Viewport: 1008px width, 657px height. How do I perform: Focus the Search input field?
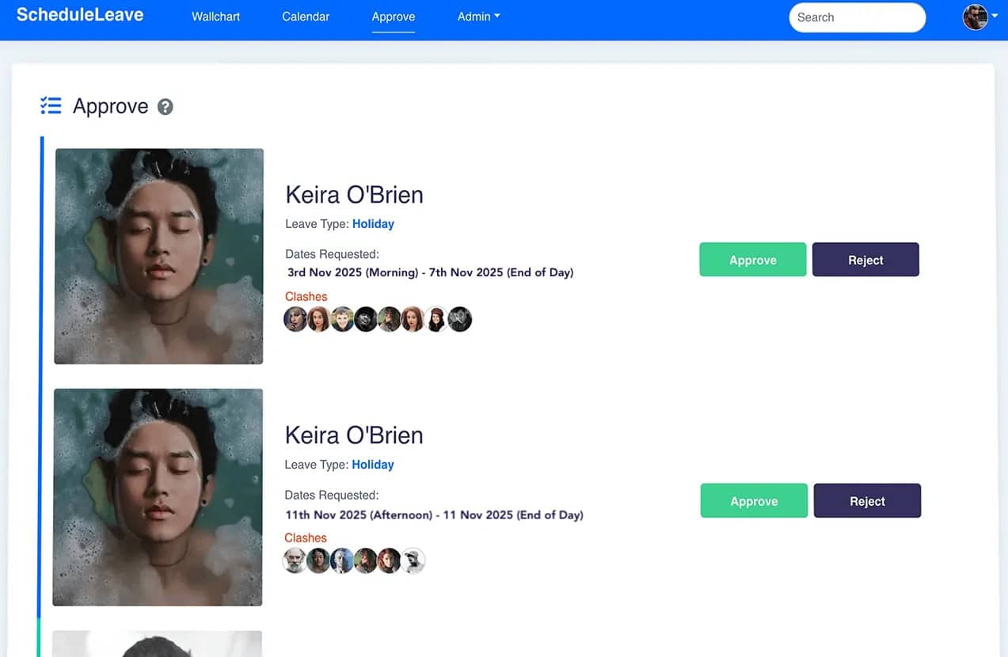[x=857, y=17]
